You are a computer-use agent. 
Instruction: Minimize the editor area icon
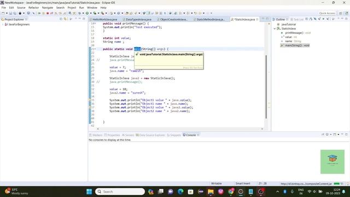tap(263, 19)
